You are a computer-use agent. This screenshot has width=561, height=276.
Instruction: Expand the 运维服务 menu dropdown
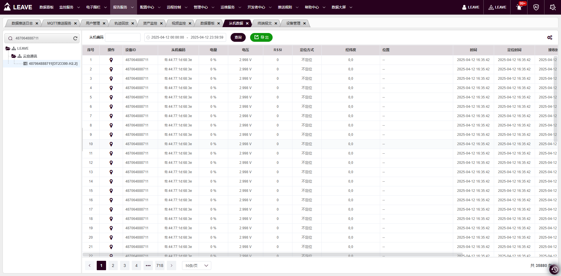231,7
